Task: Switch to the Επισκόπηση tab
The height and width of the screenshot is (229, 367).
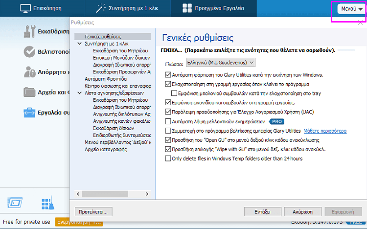Action: [42, 8]
